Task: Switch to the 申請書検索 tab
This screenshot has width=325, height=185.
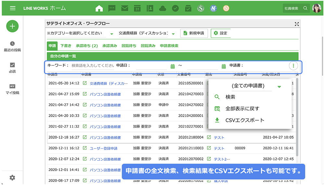Action: pyautogui.click(x=169, y=46)
